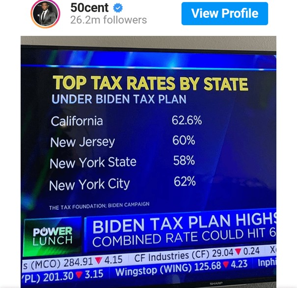
Task: Click New Jersey's 60% rate
Action: pyautogui.click(x=184, y=141)
